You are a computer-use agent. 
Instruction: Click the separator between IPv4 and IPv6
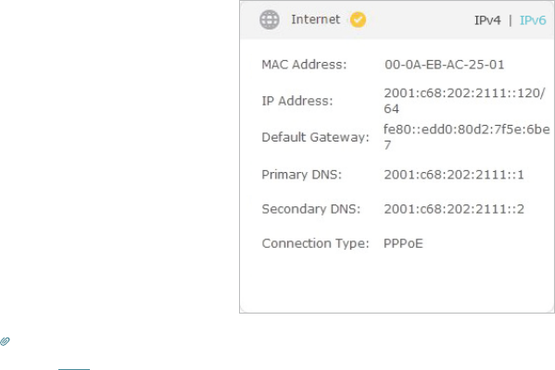tap(510, 20)
